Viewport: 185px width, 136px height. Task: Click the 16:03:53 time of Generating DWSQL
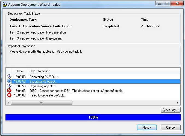(20, 77)
